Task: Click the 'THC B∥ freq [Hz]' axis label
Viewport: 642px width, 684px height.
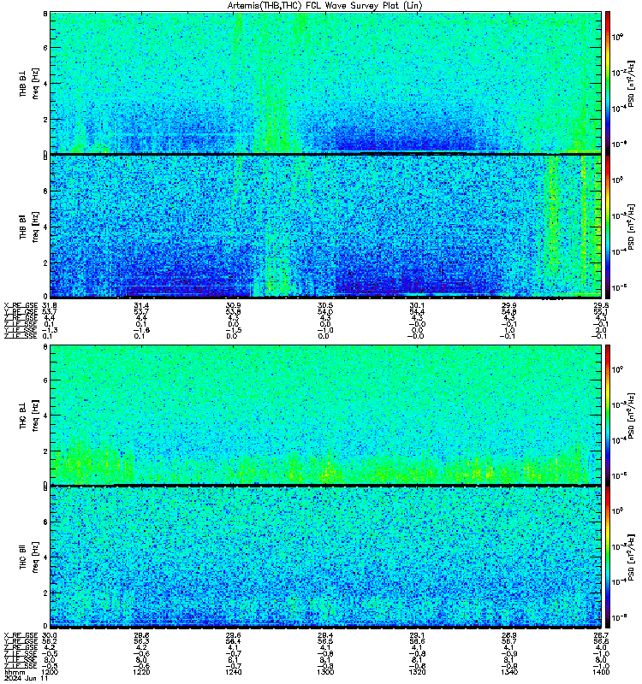Action: point(29,557)
